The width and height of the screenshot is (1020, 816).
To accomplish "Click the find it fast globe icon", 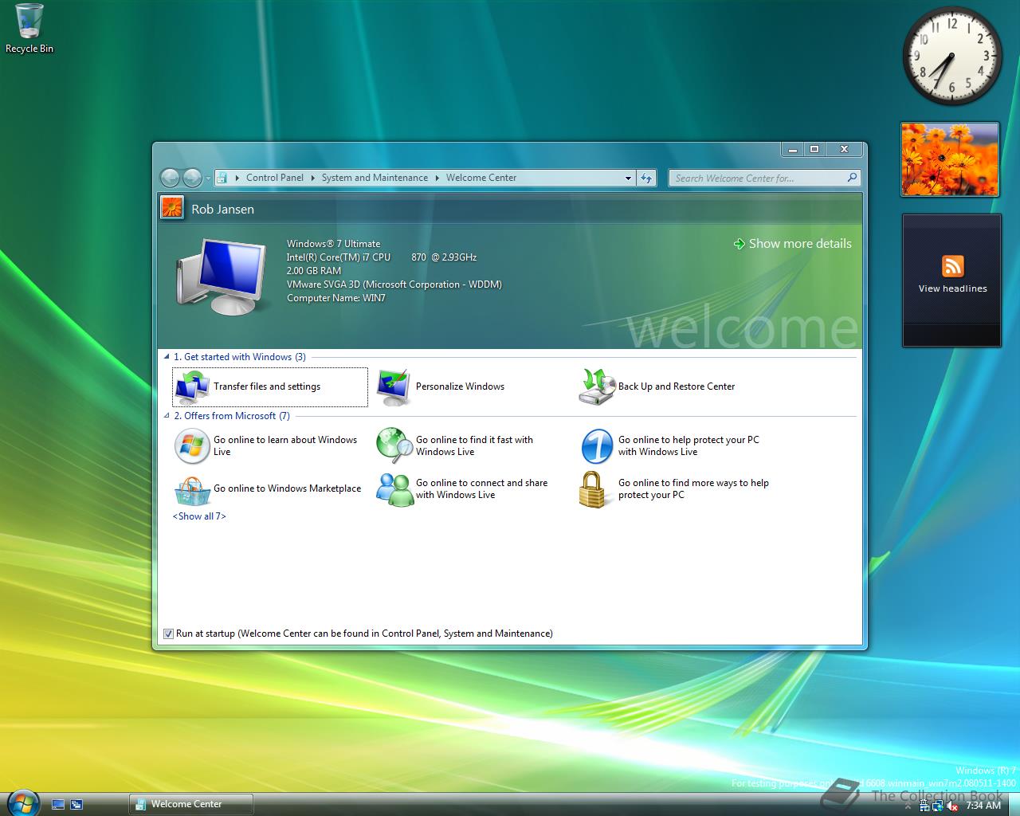I will [394, 445].
